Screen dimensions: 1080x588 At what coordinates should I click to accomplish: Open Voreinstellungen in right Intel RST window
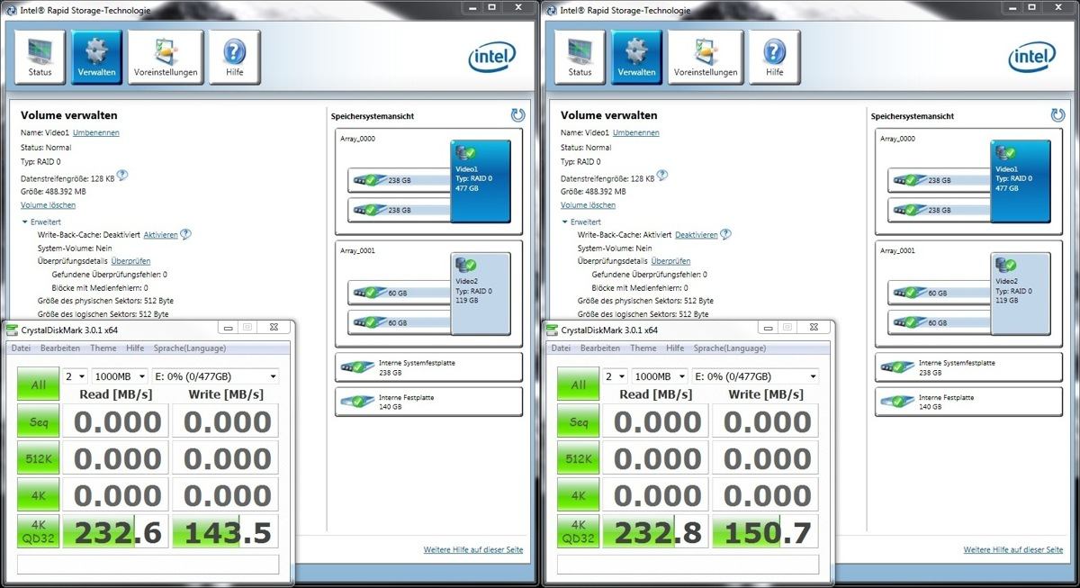pos(706,58)
